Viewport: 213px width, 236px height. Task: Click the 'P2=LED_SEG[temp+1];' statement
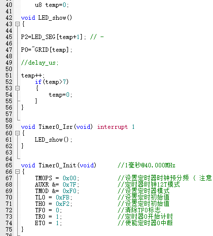[53, 37]
